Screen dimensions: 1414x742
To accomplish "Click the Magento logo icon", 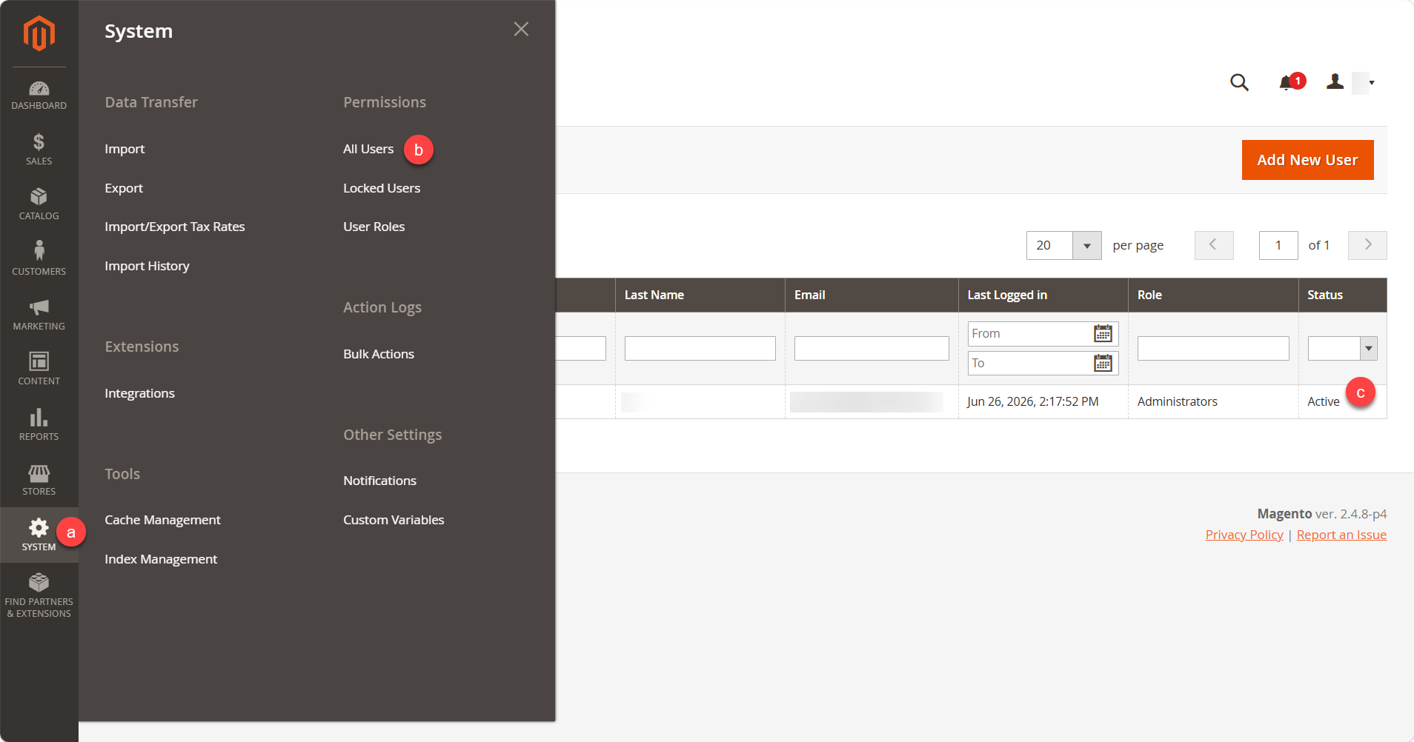I will (39, 33).
